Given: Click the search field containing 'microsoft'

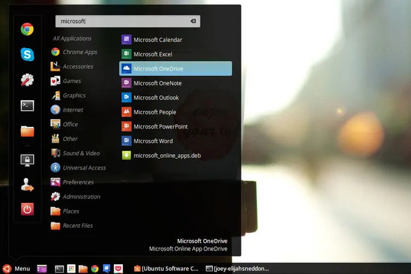Looking at the screenshot, I should click(123, 21).
